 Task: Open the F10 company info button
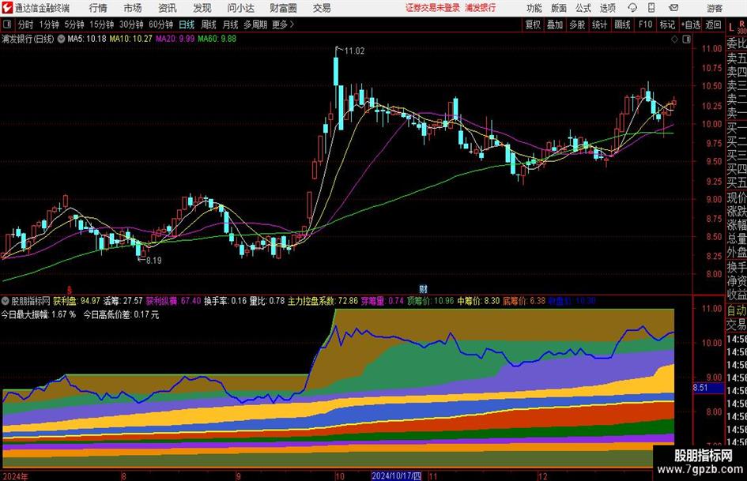[x=646, y=24]
